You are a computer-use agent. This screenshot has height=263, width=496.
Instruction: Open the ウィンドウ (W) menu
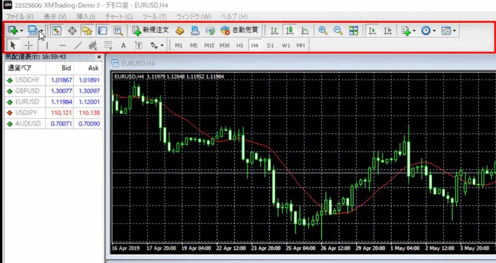(194, 16)
